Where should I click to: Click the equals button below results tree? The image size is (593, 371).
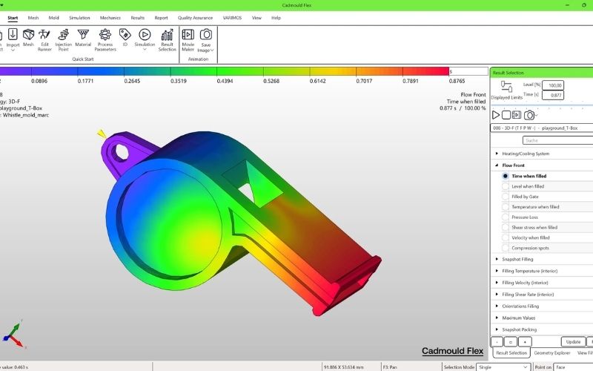(511, 341)
